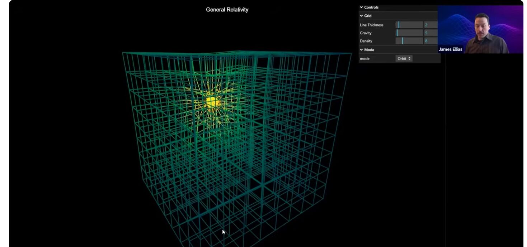Collapse the Mode section
The width and height of the screenshot is (527, 247).
point(367,50)
